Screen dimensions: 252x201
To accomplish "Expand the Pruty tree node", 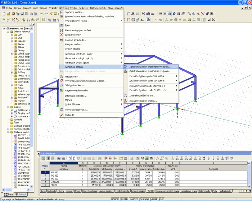I will (x=12, y=85).
